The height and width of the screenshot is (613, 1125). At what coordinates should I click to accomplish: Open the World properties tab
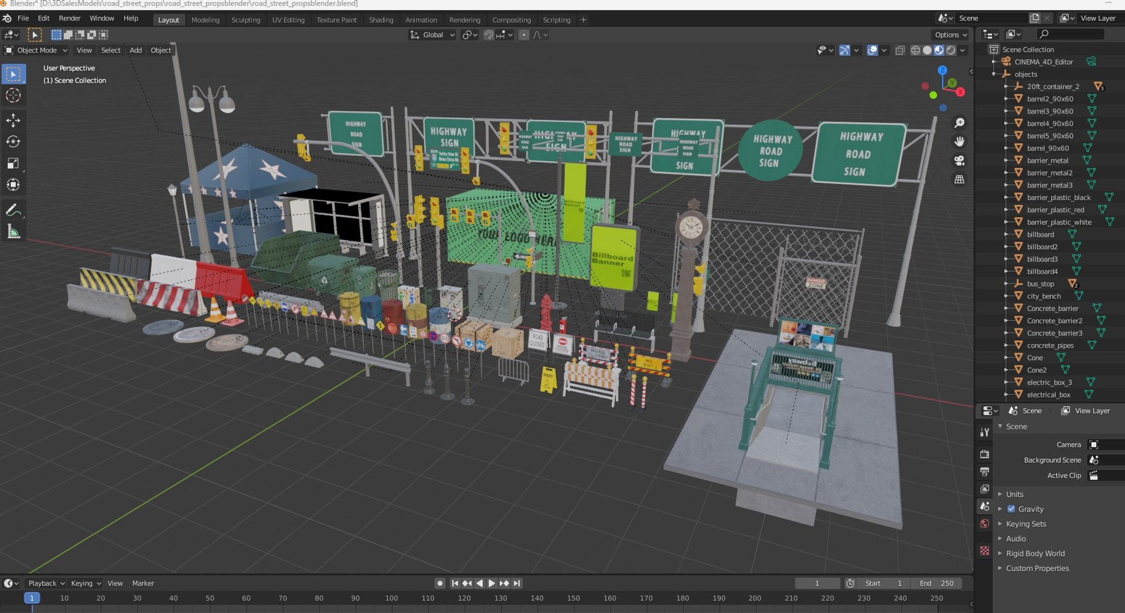pos(984,523)
